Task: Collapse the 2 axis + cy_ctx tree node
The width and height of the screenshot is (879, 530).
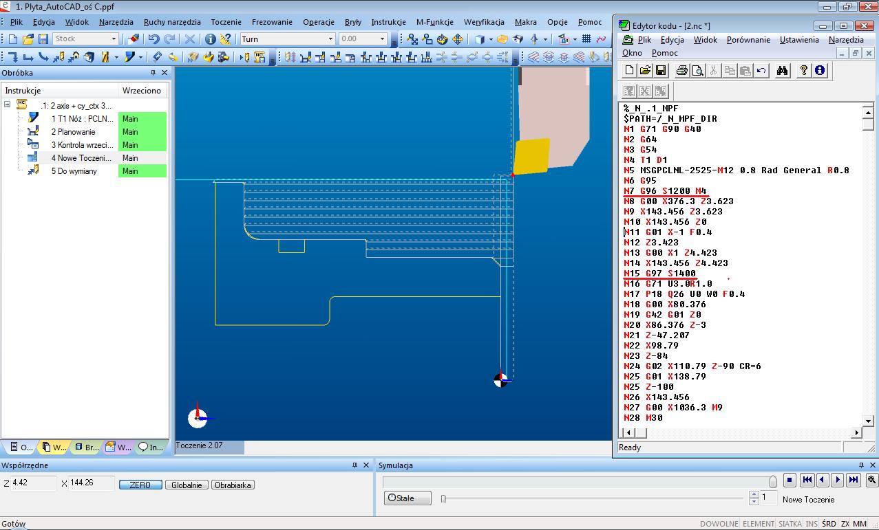Action: pyautogui.click(x=7, y=105)
